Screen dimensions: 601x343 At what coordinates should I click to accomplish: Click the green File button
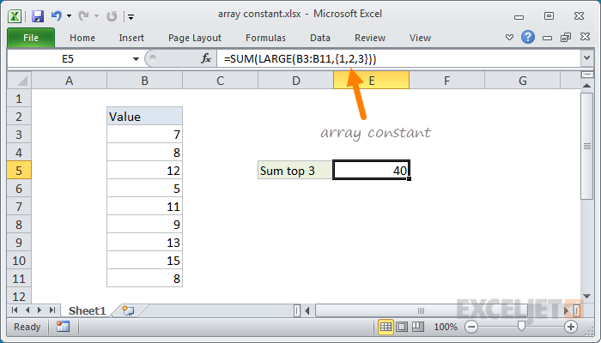tap(30, 38)
